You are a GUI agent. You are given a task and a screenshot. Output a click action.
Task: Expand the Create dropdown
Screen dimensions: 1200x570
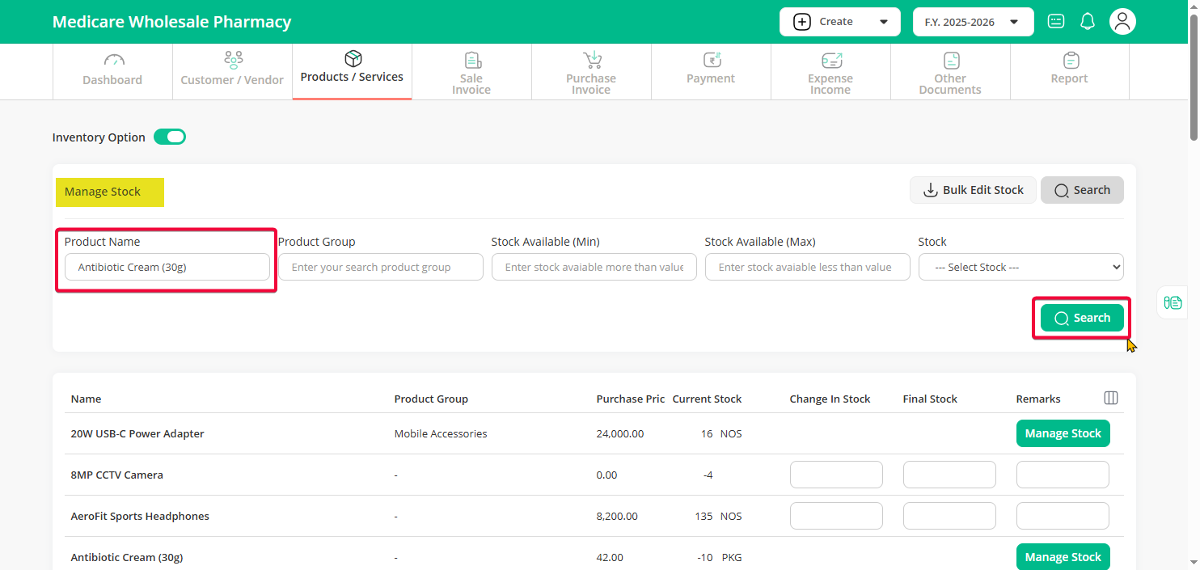(x=839, y=22)
